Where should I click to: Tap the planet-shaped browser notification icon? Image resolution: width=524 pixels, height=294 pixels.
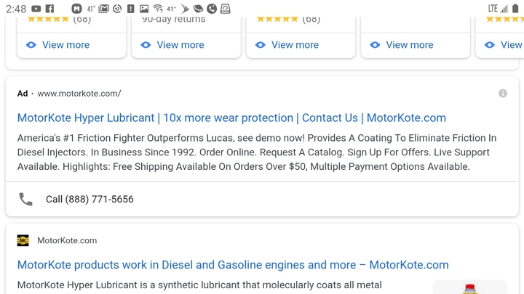click(x=198, y=9)
